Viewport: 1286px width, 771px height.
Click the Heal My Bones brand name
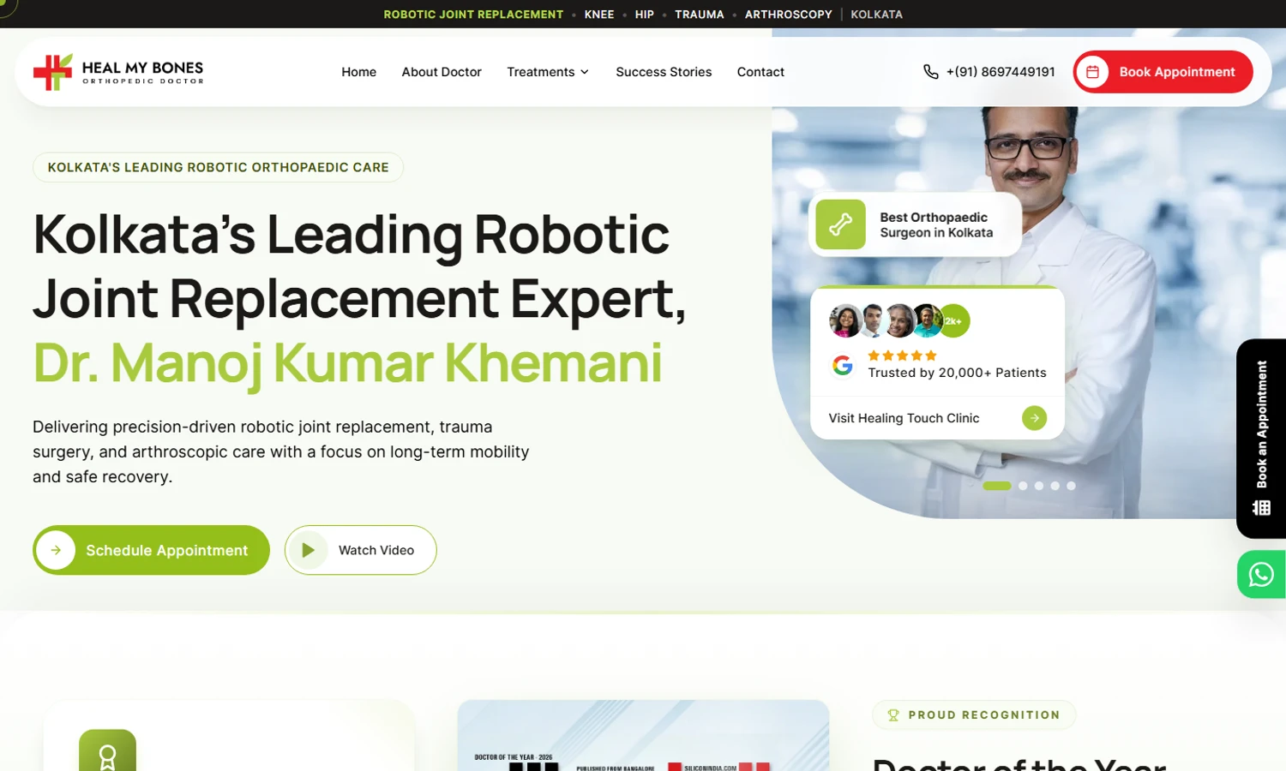(142, 68)
